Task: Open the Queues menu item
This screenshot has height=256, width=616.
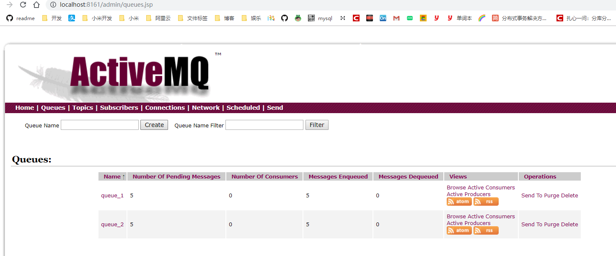Action: [x=53, y=108]
